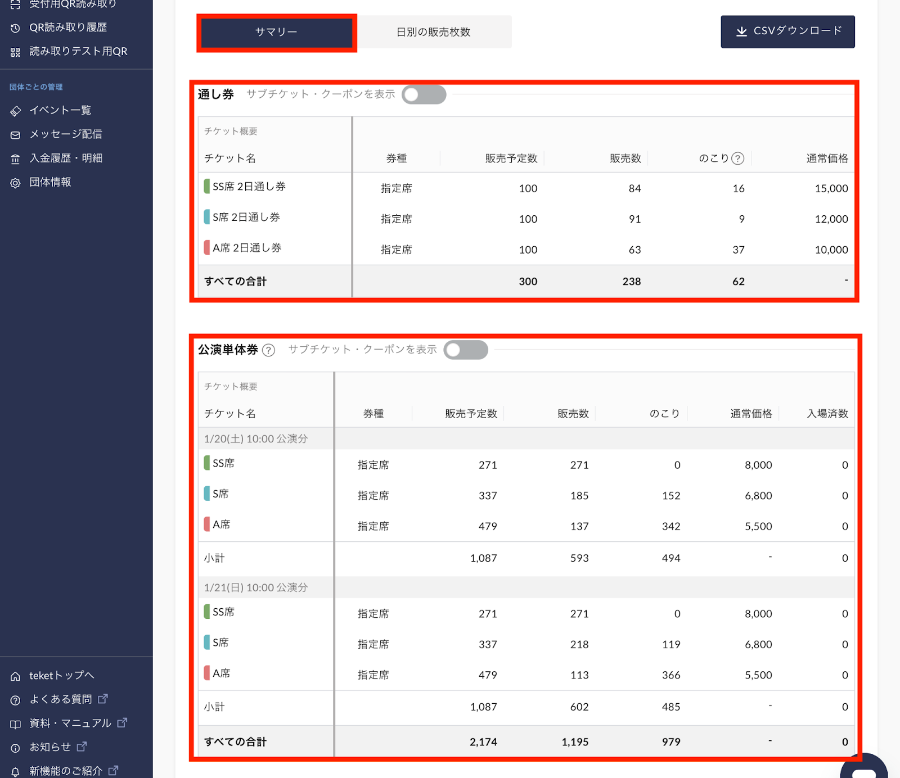The width and height of the screenshot is (900, 778).
Task: Toggle サブチケット・クーポンを表示 under 公演単体券
Action: 466,350
